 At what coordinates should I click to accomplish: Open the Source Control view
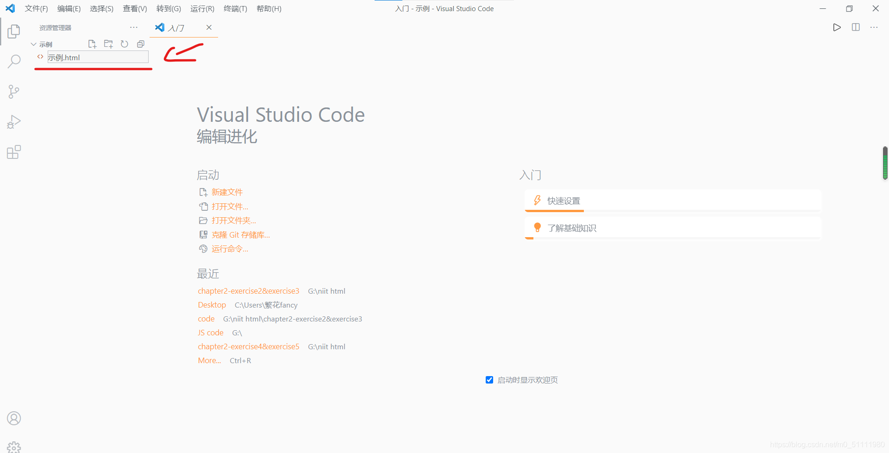(14, 91)
